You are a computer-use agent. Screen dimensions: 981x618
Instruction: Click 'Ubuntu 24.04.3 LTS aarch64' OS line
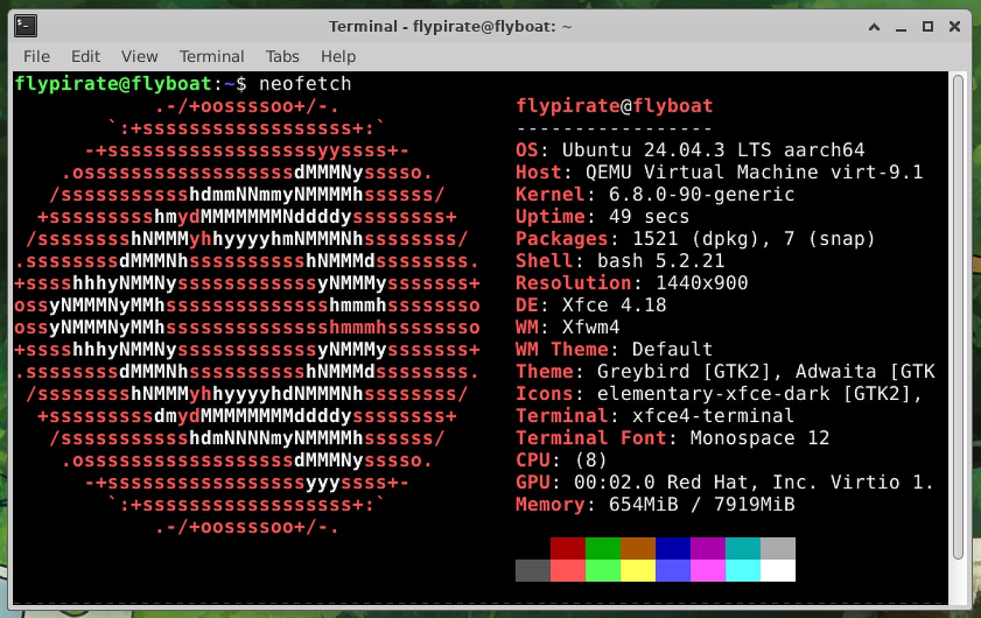[x=714, y=149]
